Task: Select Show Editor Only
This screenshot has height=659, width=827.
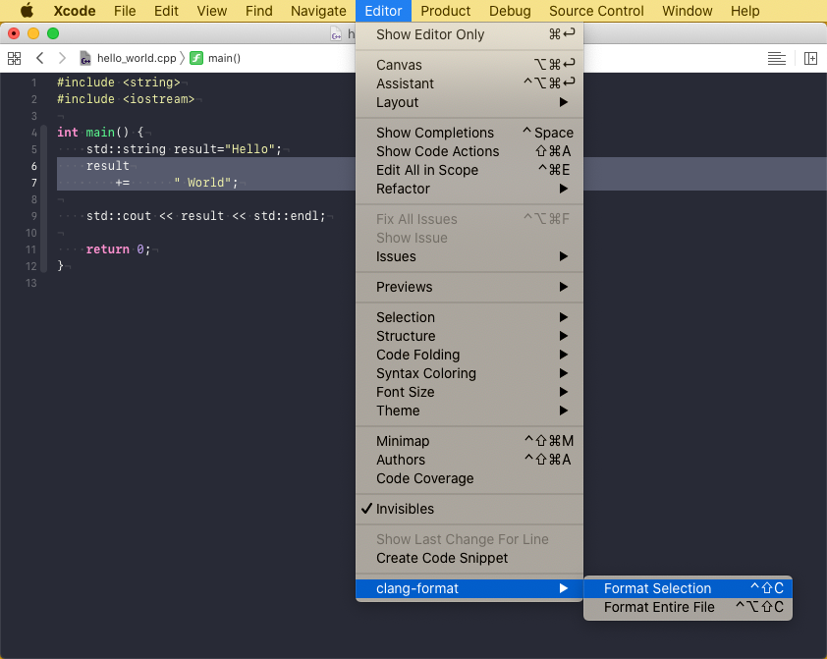Action: click(x=469, y=34)
